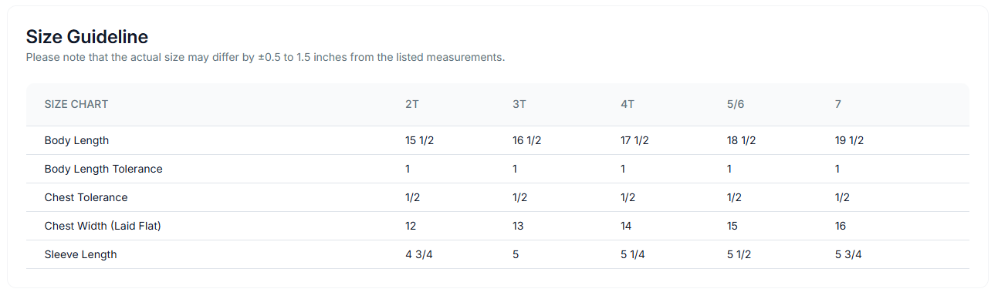This screenshot has width=998, height=299.
Task: Click the Body Length row label
Action: (76, 140)
